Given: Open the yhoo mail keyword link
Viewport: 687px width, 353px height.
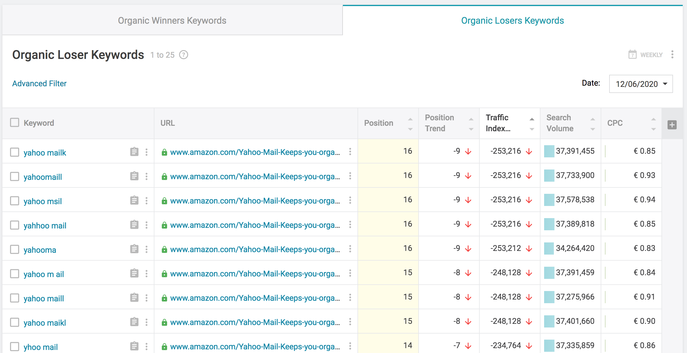Looking at the screenshot, I should tap(40, 347).
